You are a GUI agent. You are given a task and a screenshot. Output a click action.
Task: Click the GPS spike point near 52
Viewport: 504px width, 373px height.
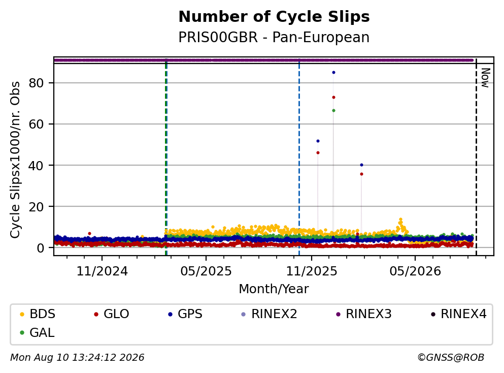(318, 141)
